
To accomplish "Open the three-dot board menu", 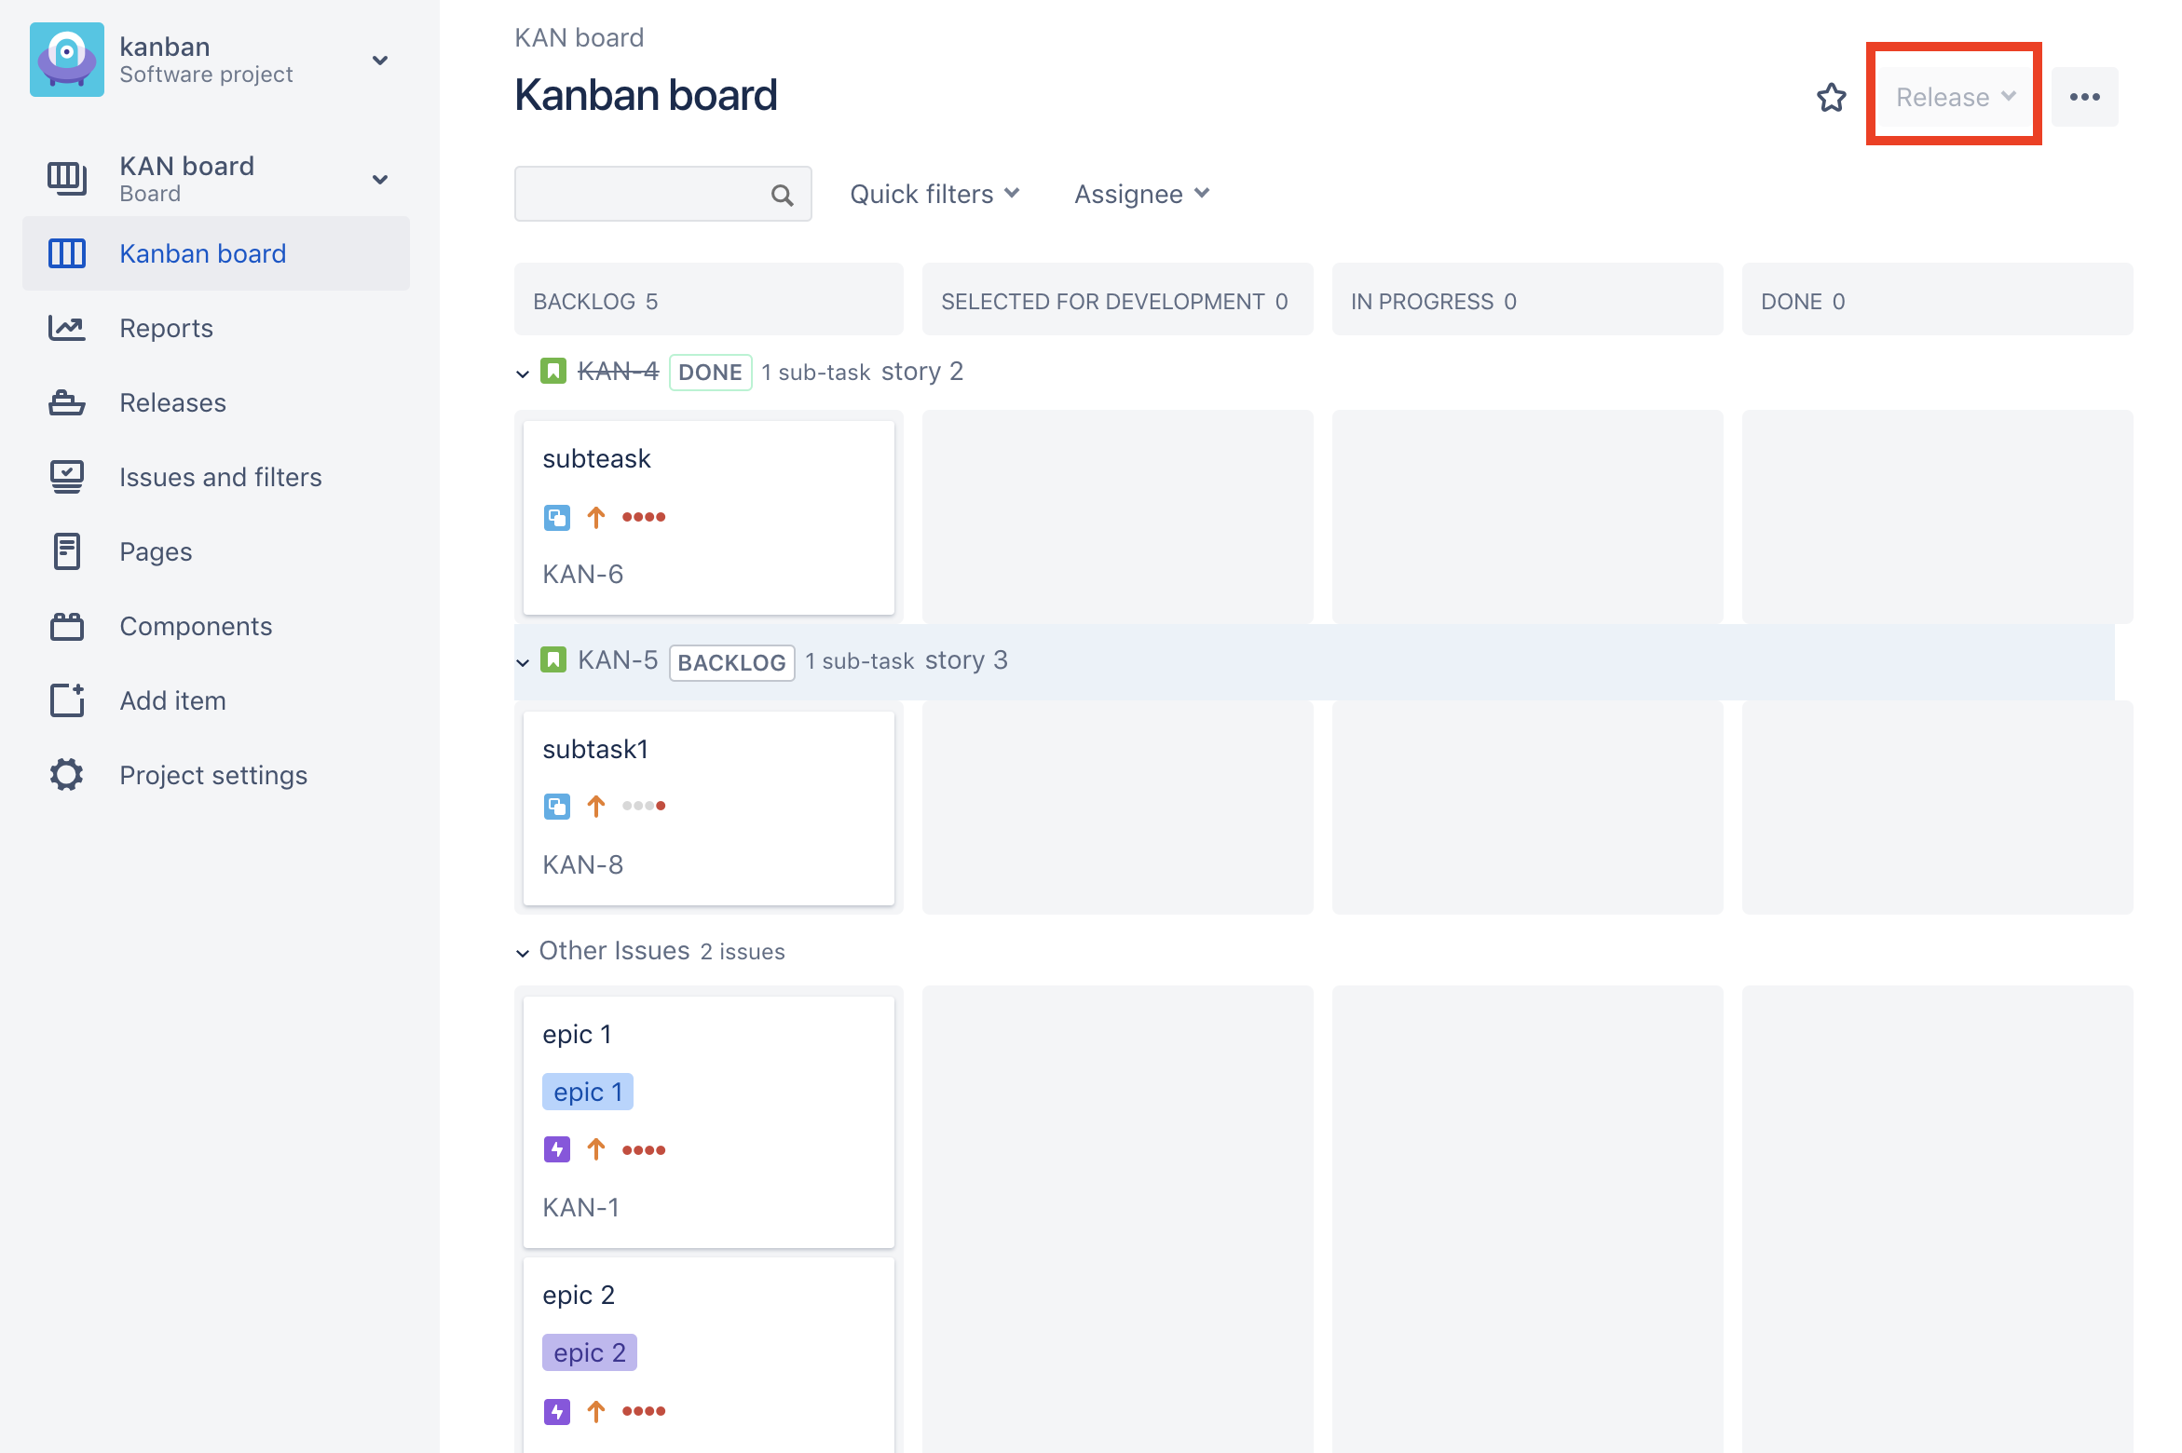I will pos(2084,97).
